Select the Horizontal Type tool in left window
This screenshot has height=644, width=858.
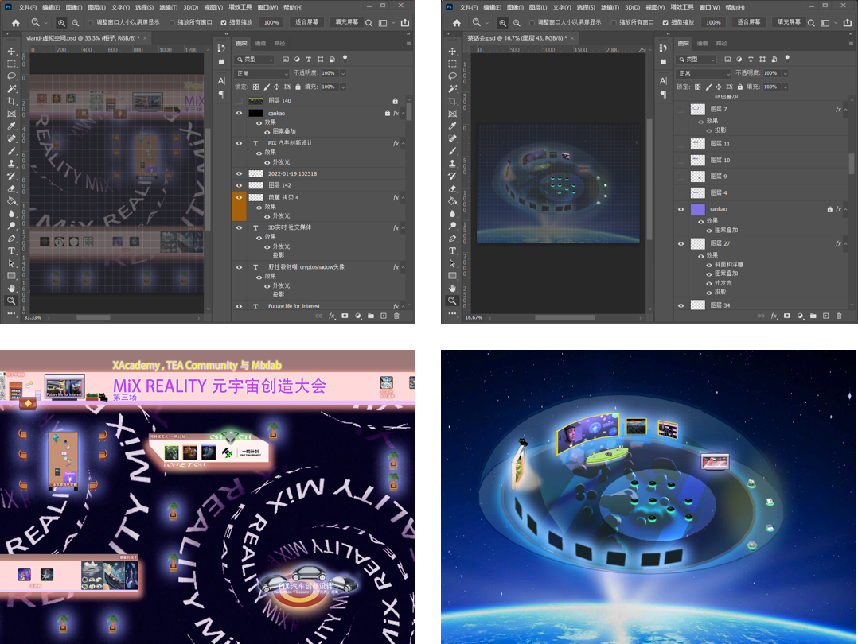[11, 251]
